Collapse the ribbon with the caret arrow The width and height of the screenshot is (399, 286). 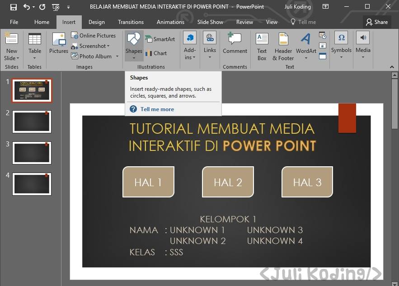coord(392,67)
